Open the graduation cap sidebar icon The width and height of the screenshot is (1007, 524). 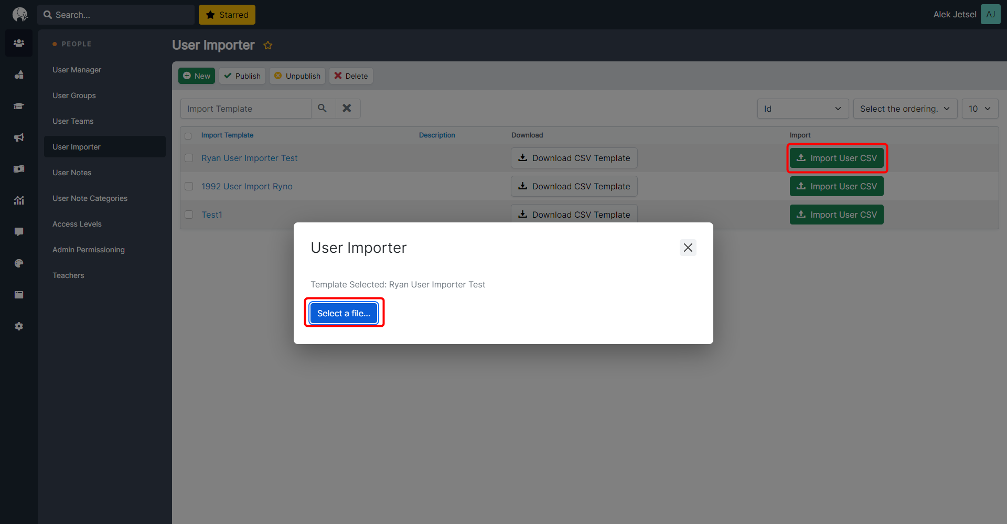[19, 106]
